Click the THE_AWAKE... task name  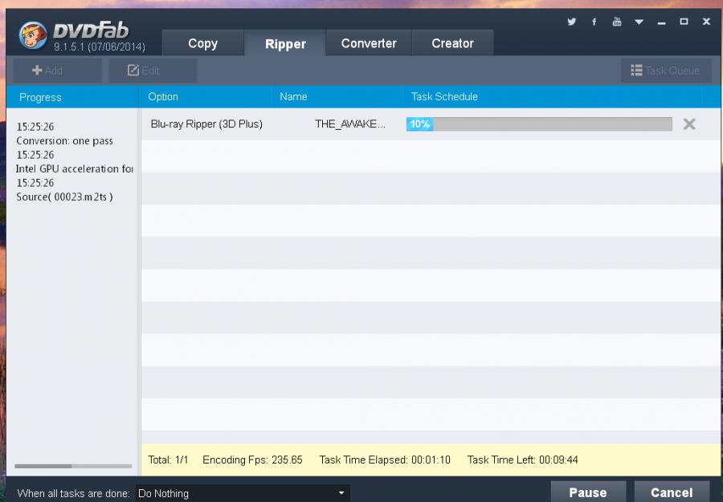pyautogui.click(x=350, y=123)
